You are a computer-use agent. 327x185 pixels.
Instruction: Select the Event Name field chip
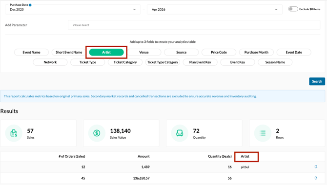pyautogui.click(x=32, y=52)
